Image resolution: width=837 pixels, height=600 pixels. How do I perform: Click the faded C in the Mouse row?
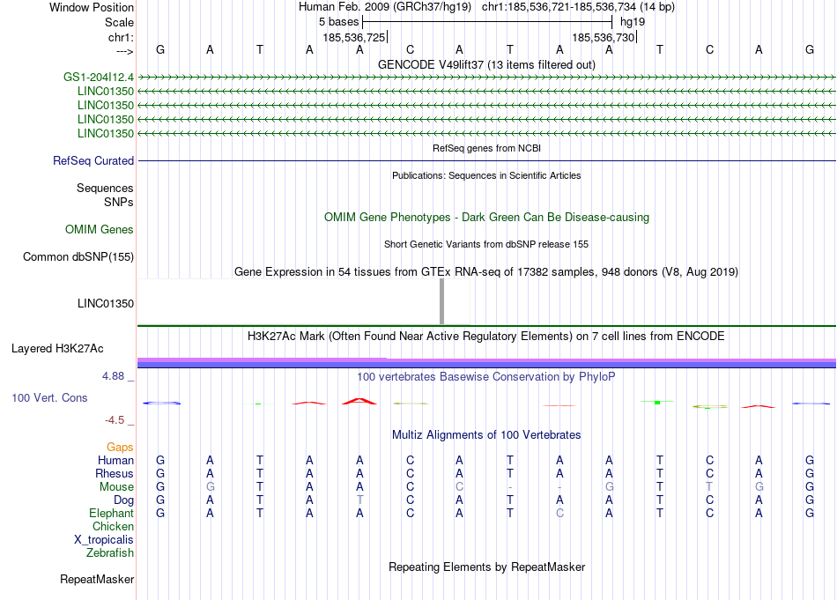[459, 487]
